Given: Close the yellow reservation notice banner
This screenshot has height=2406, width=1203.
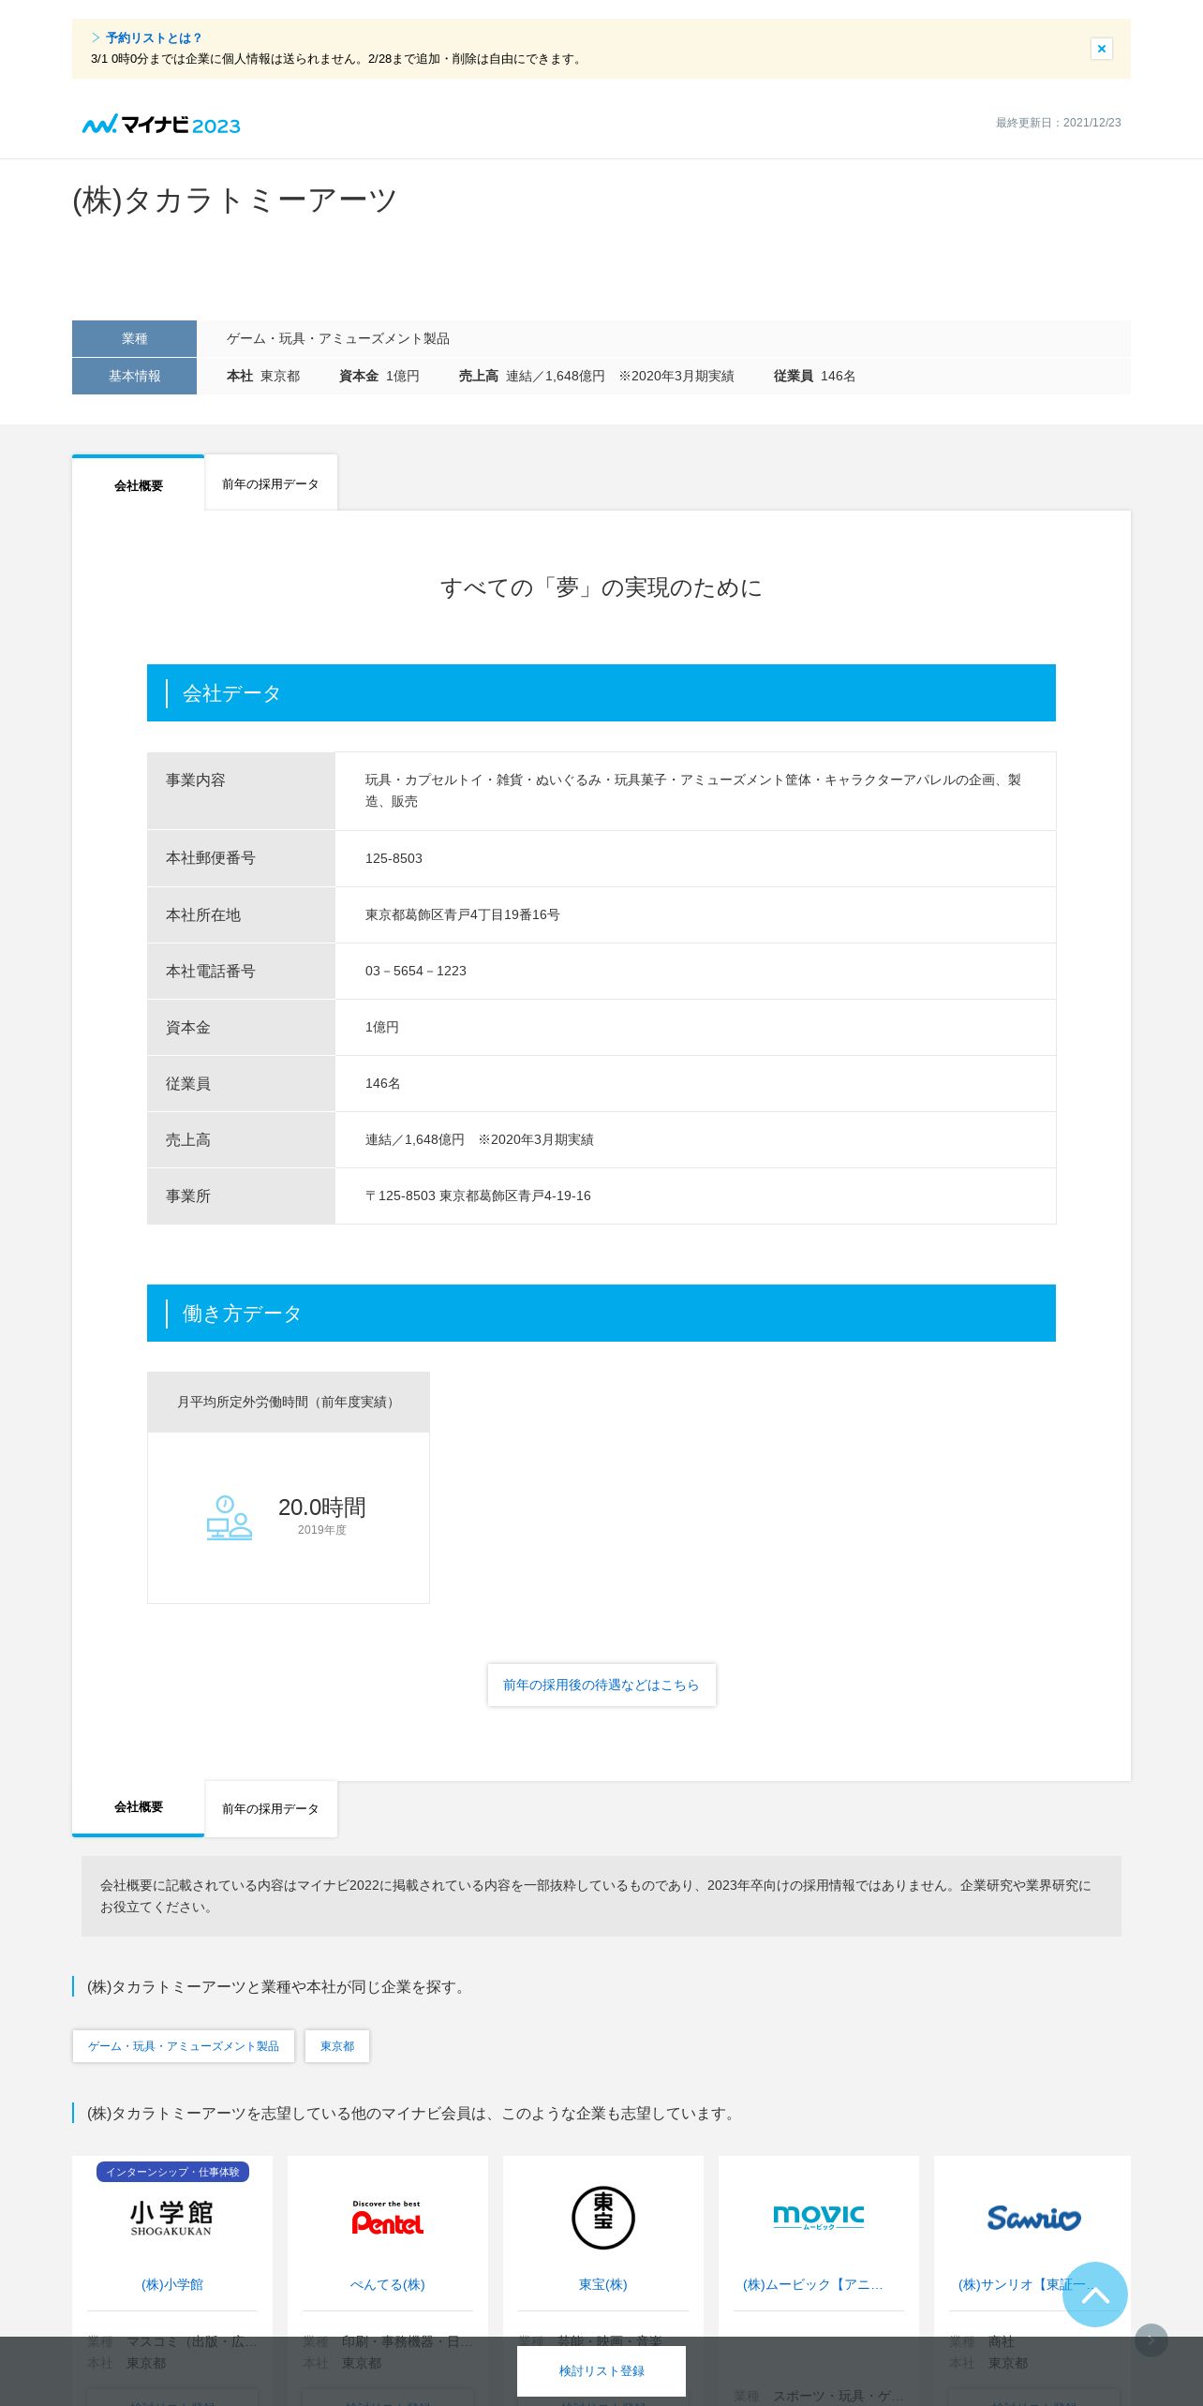Looking at the screenshot, I should point(1101,49).
